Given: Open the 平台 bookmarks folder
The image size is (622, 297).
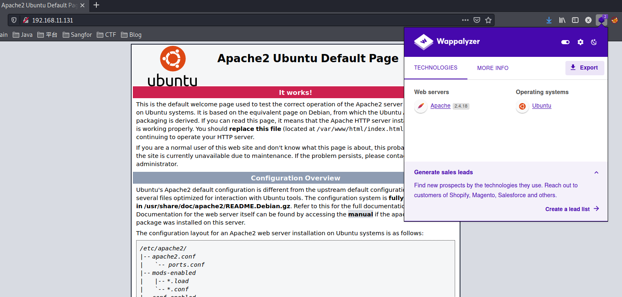Looking at the screenshot, I should coord(48,35).
